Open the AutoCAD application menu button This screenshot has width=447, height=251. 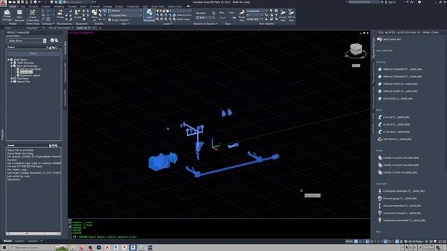(3, 3)
